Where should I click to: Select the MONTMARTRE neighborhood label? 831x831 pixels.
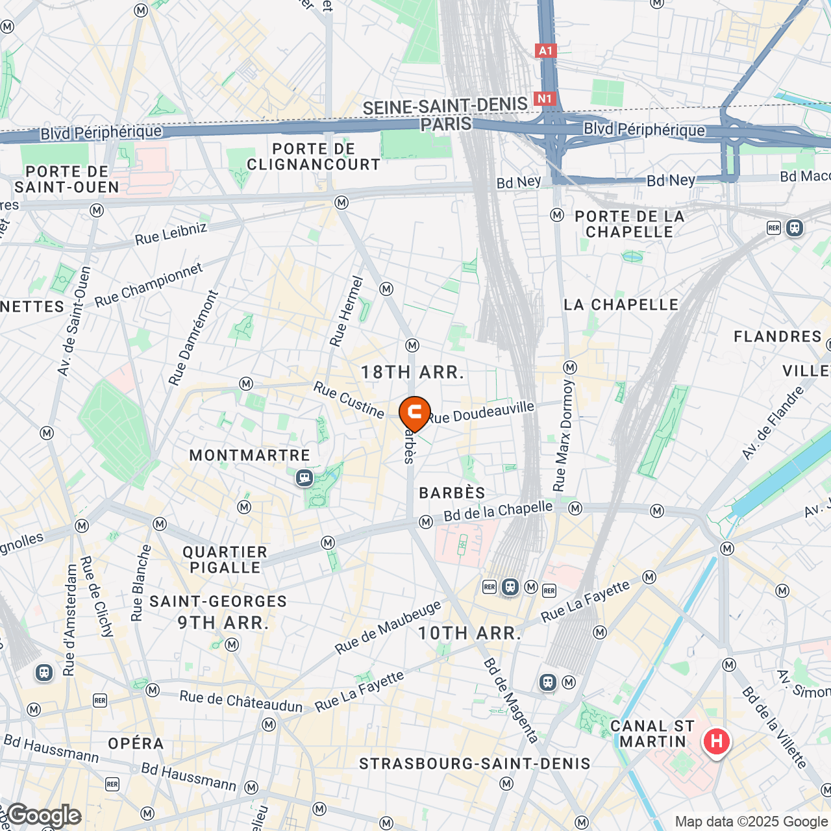[250, 456]
